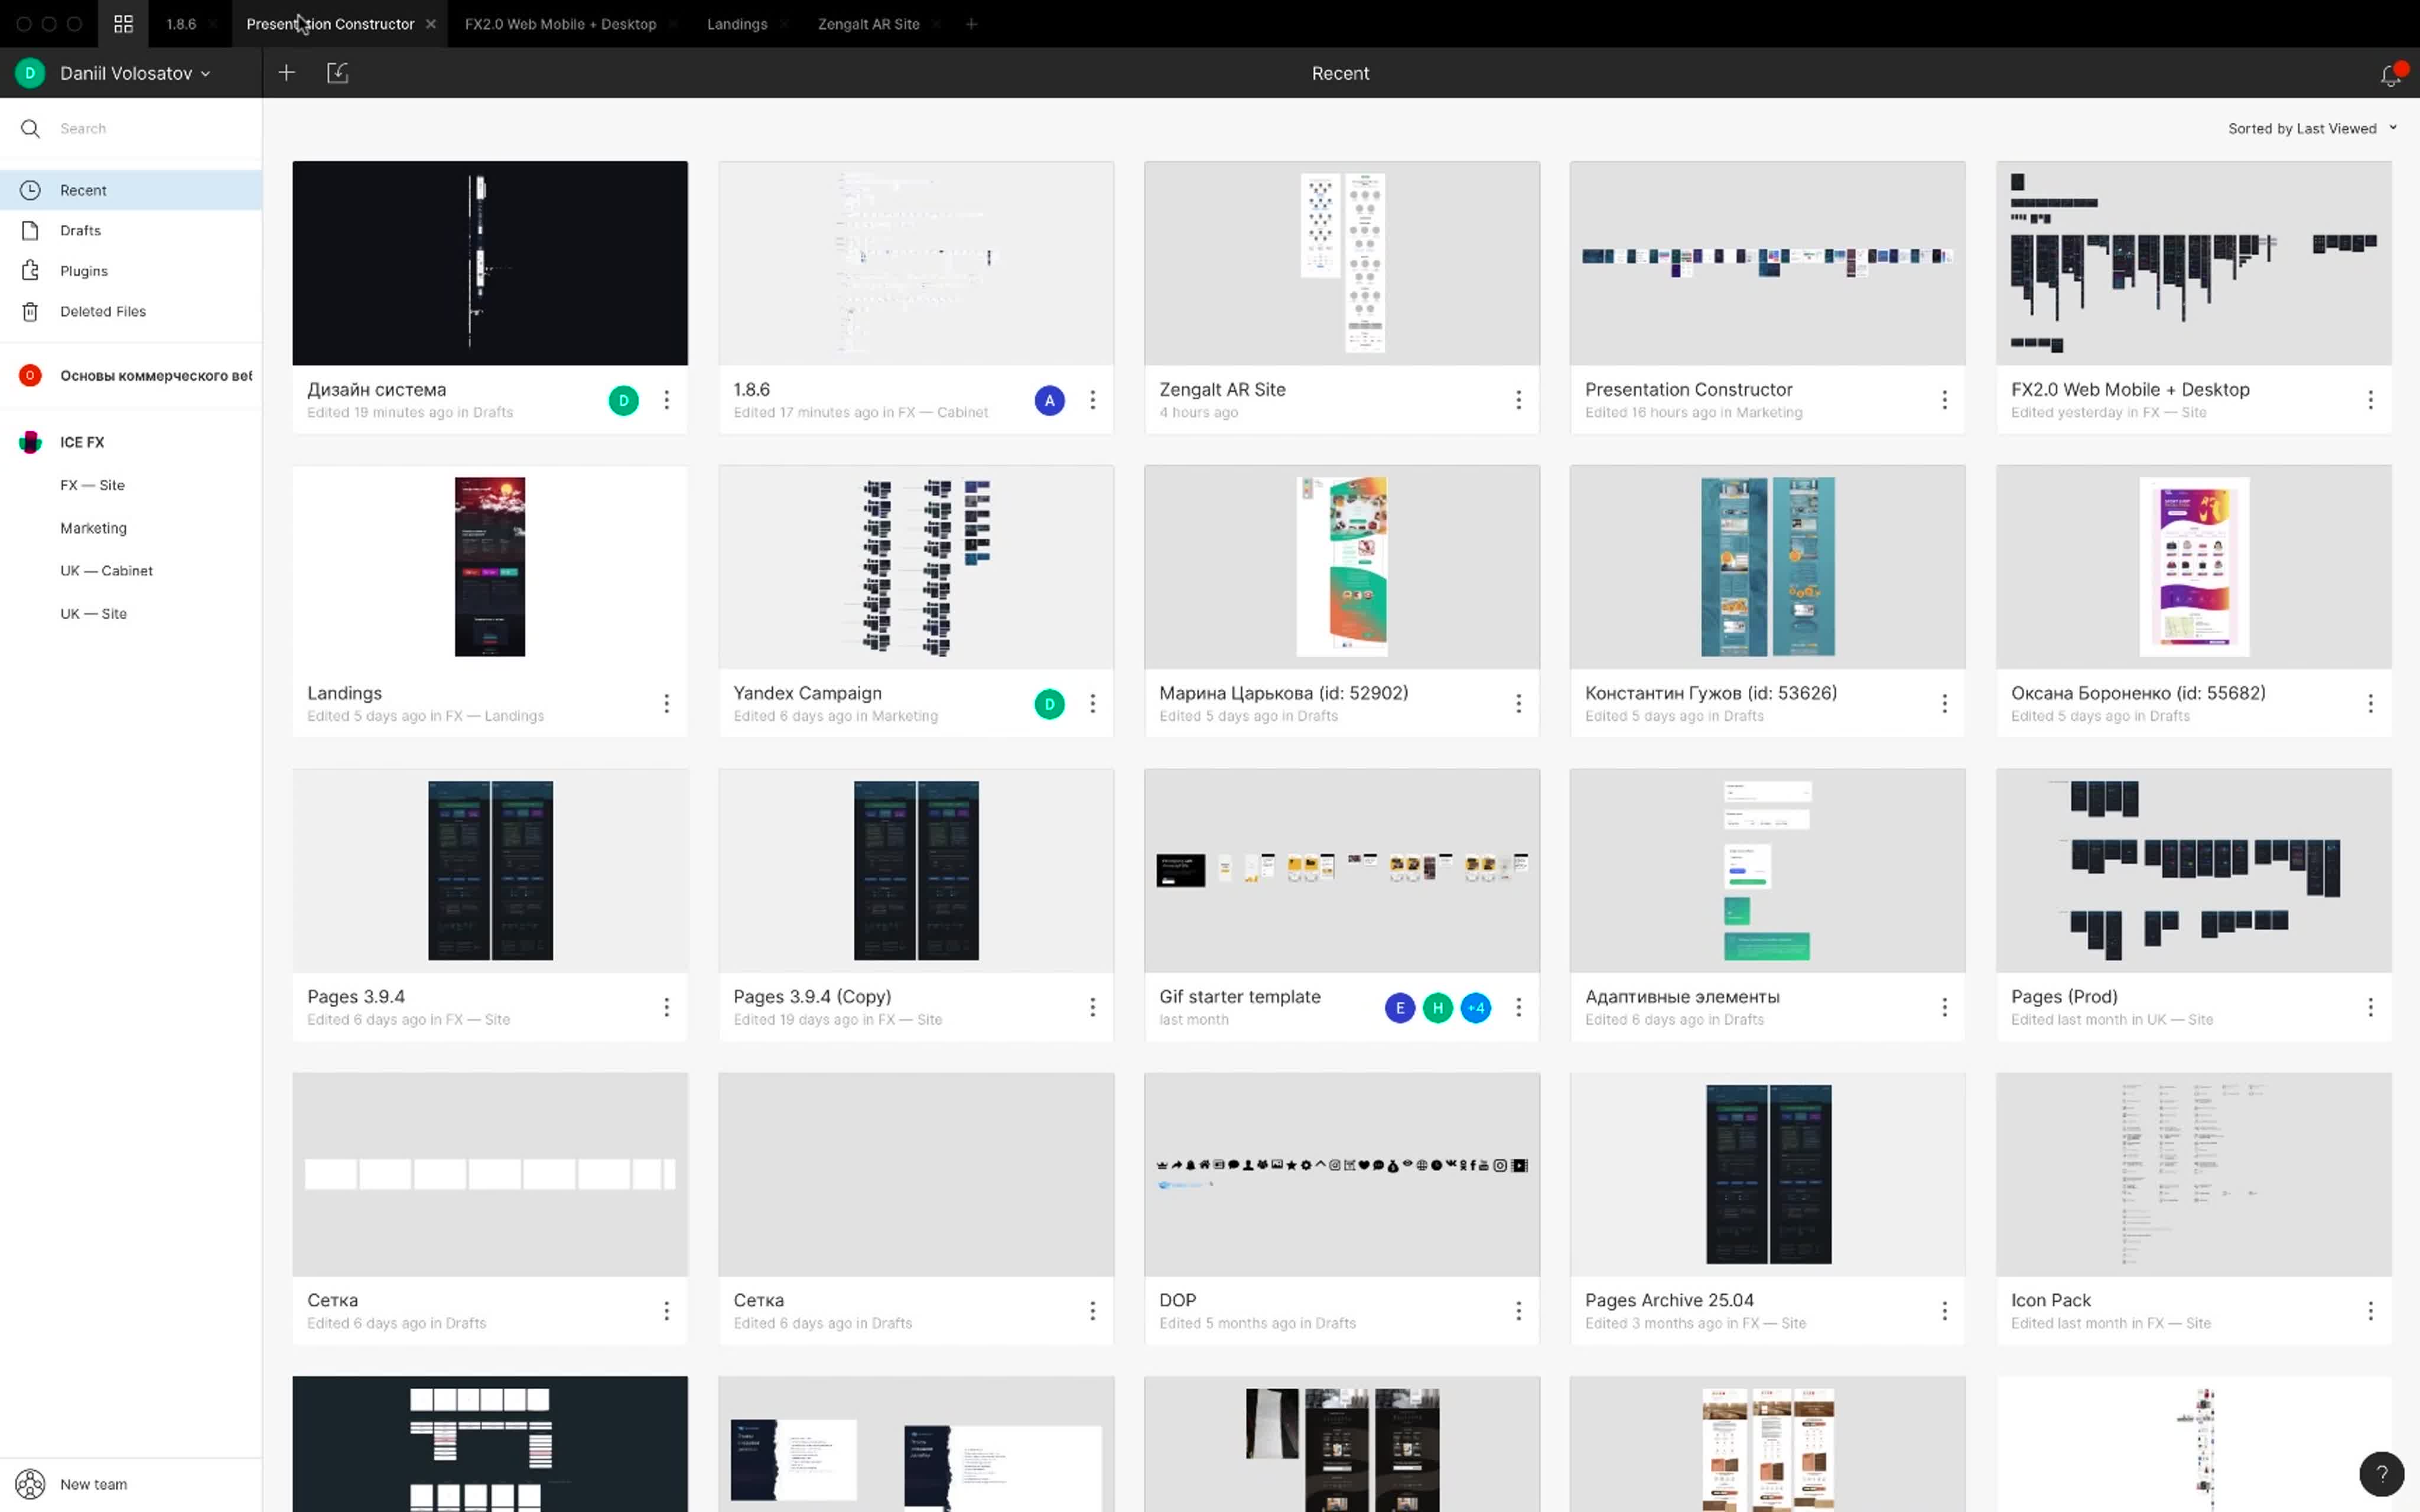Click Icon Pack file title

[x=2050, y=1300]
